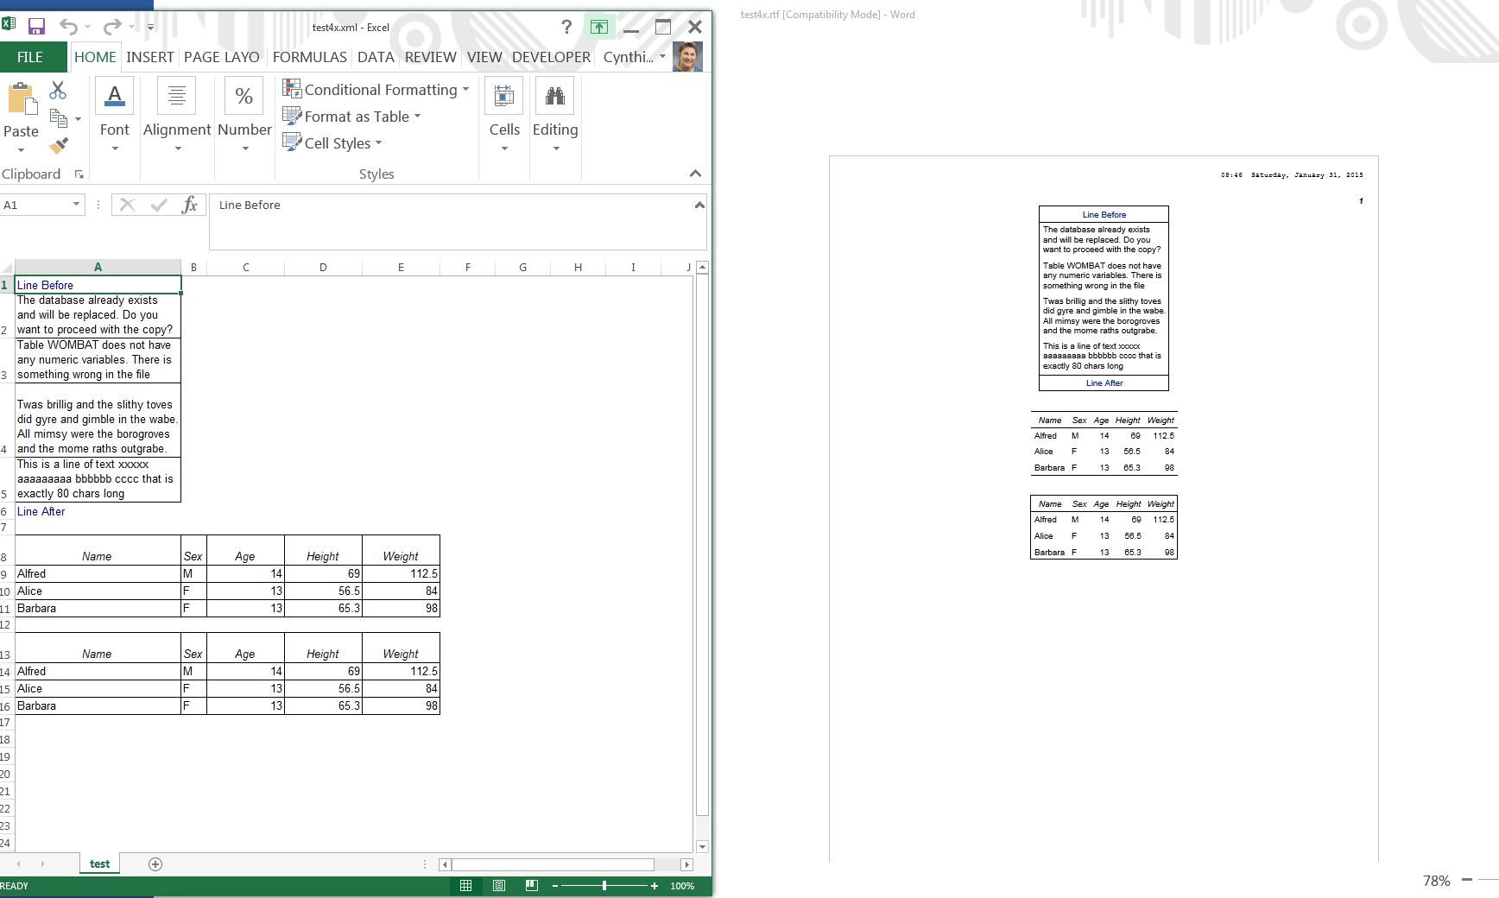Switch to the FORMULAS ribbon tab
The width and height of the screenshot is (1499, 898).
(x=309, y=57)
